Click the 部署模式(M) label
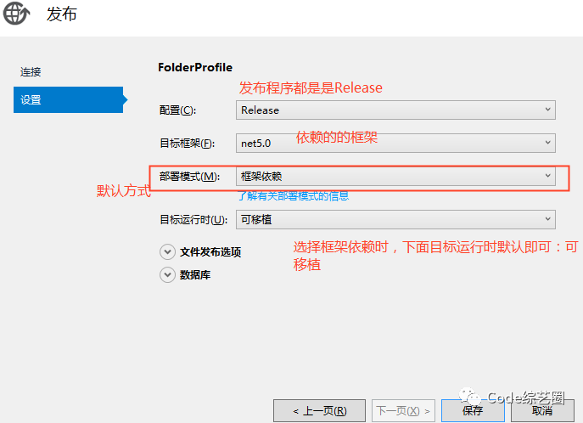 tap(189, 177)
